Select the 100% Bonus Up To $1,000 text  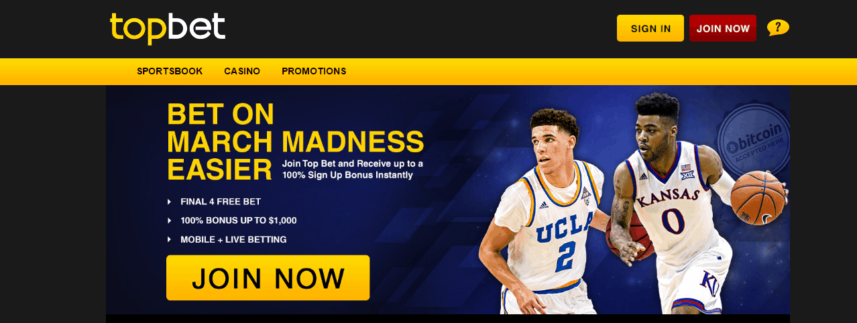239,220
